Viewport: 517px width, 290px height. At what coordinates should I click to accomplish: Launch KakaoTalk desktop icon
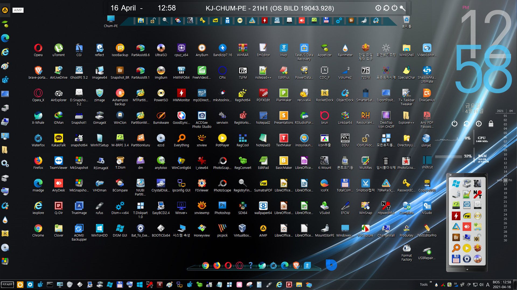click(58, 140)
